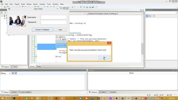Click the Open File toolbar icon
The height and width of the screenshot is (100, 178).
[x=5, y=7]
